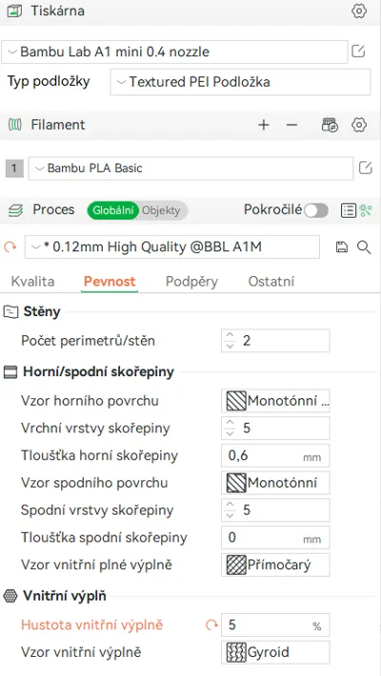Edit the Bambu Lab A1 mini printer preset

point(358,52)
